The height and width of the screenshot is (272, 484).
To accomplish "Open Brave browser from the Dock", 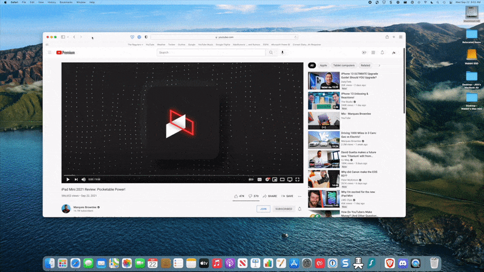I will (390, 264).
